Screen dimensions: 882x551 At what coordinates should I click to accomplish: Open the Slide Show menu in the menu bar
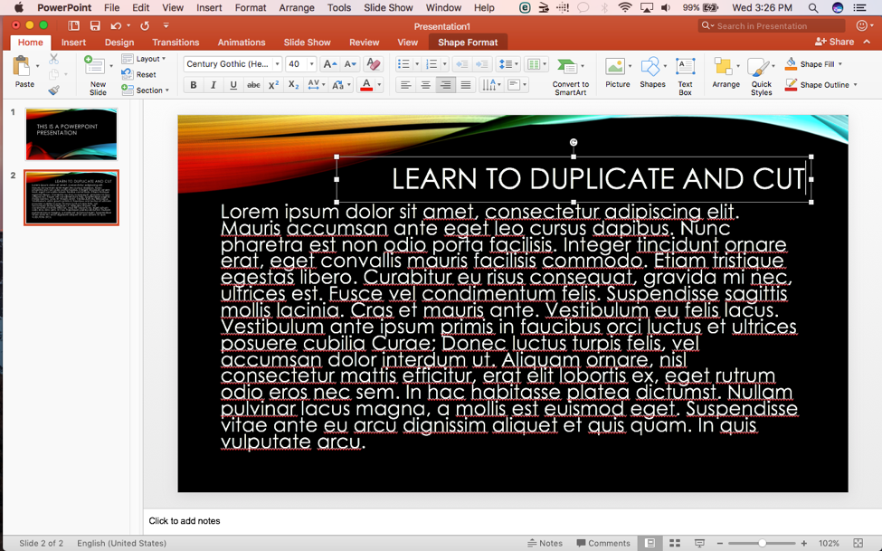pos(387,7)
